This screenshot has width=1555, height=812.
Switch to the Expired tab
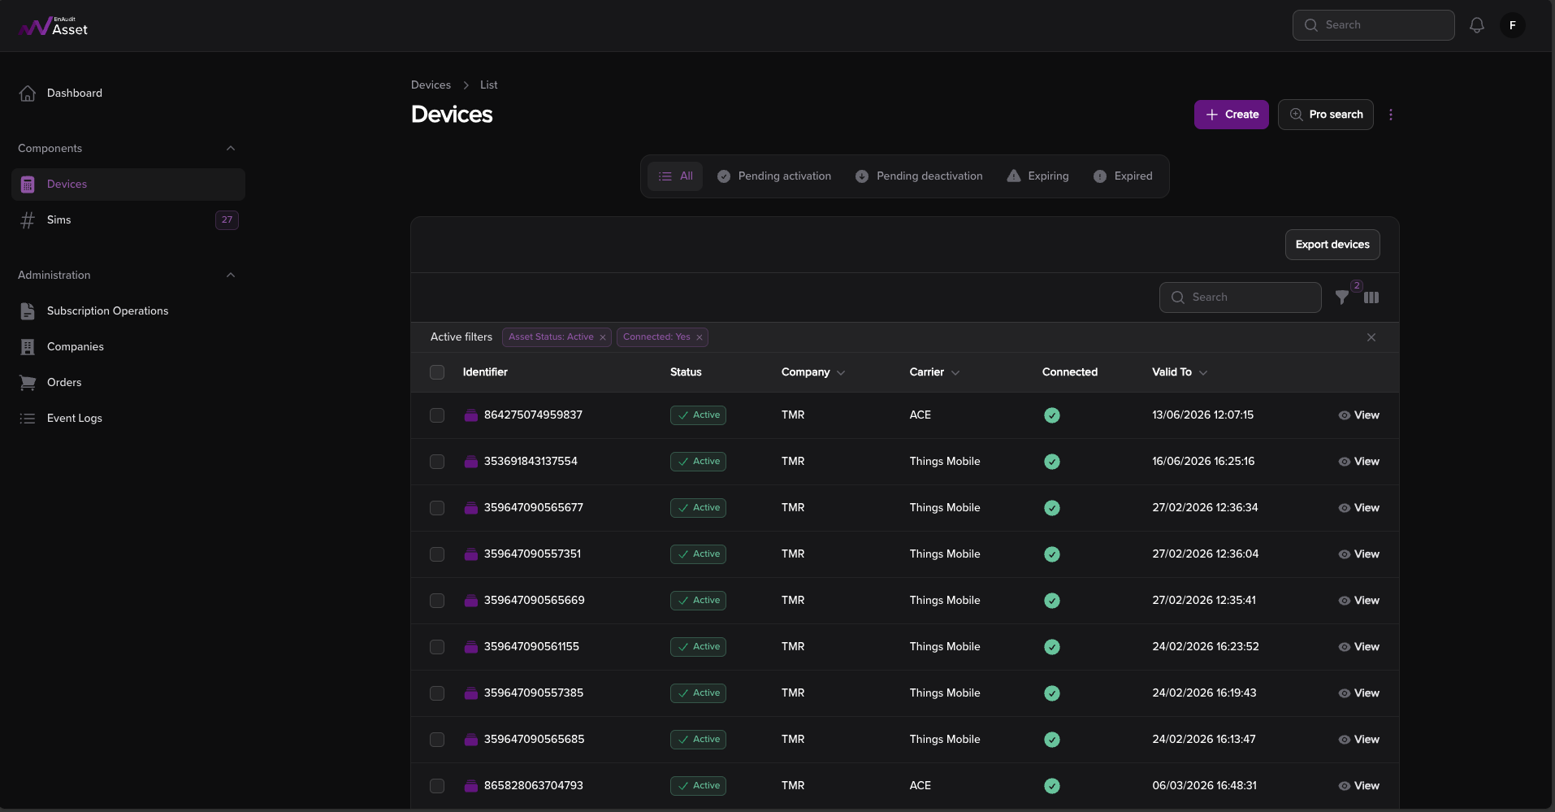tap(1123, 176)
